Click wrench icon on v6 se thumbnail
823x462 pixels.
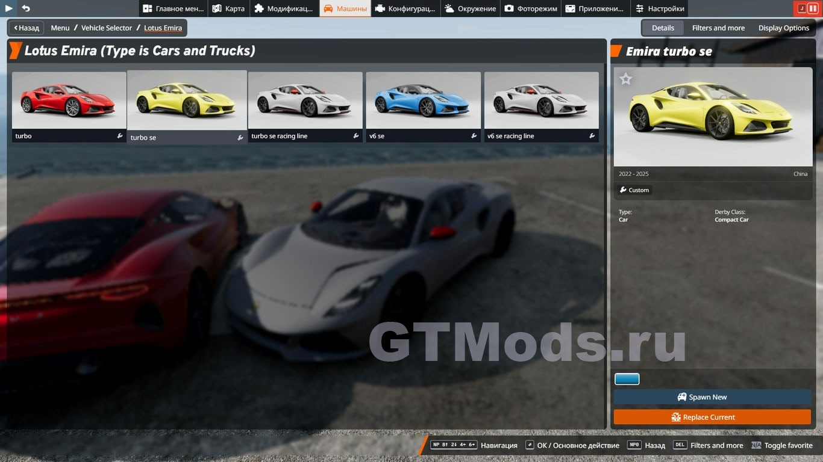(474, 136)
